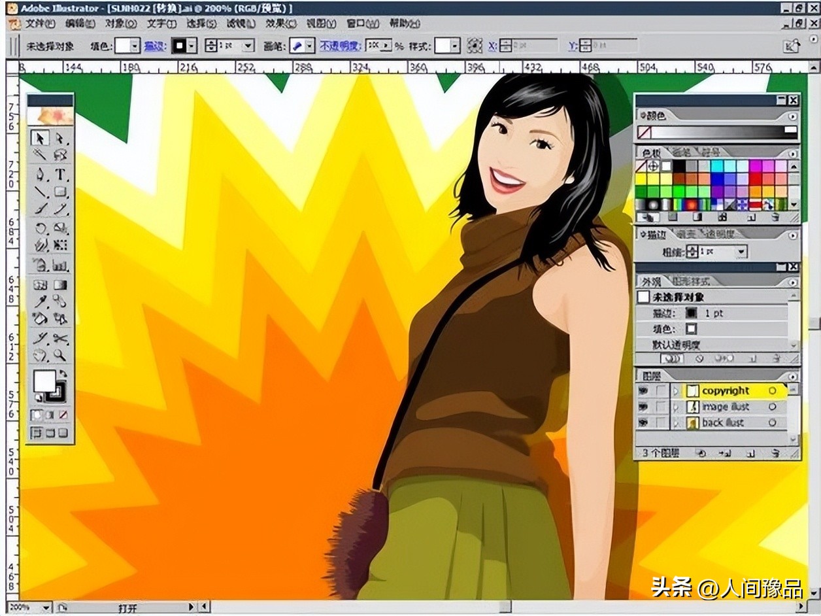Select the Type tool
Image resolution: width=821 pixels, height=616 pixels.
[x=61, y=175]
